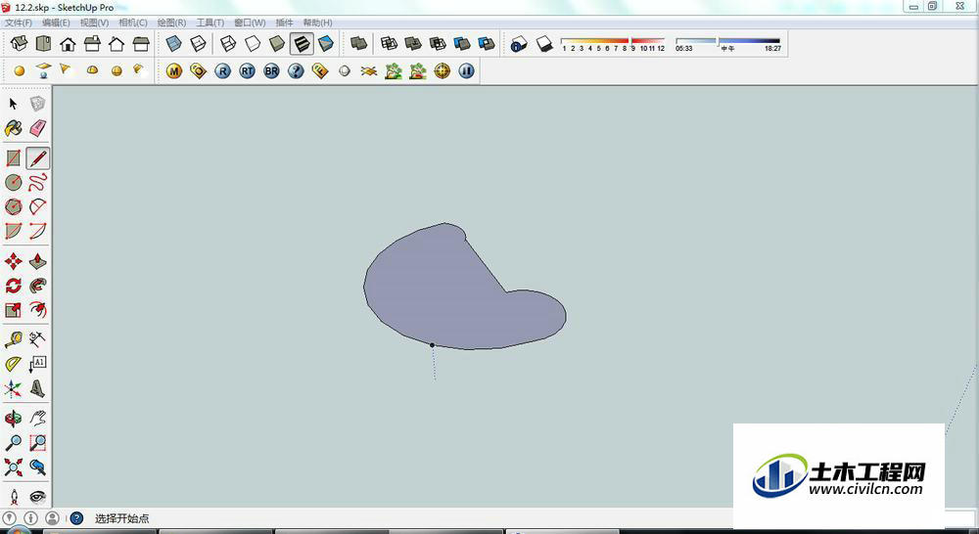Viewport: 979px width, 534px height.
Task: Select the Rectangle drawing tool
Action: pos(13,158)
